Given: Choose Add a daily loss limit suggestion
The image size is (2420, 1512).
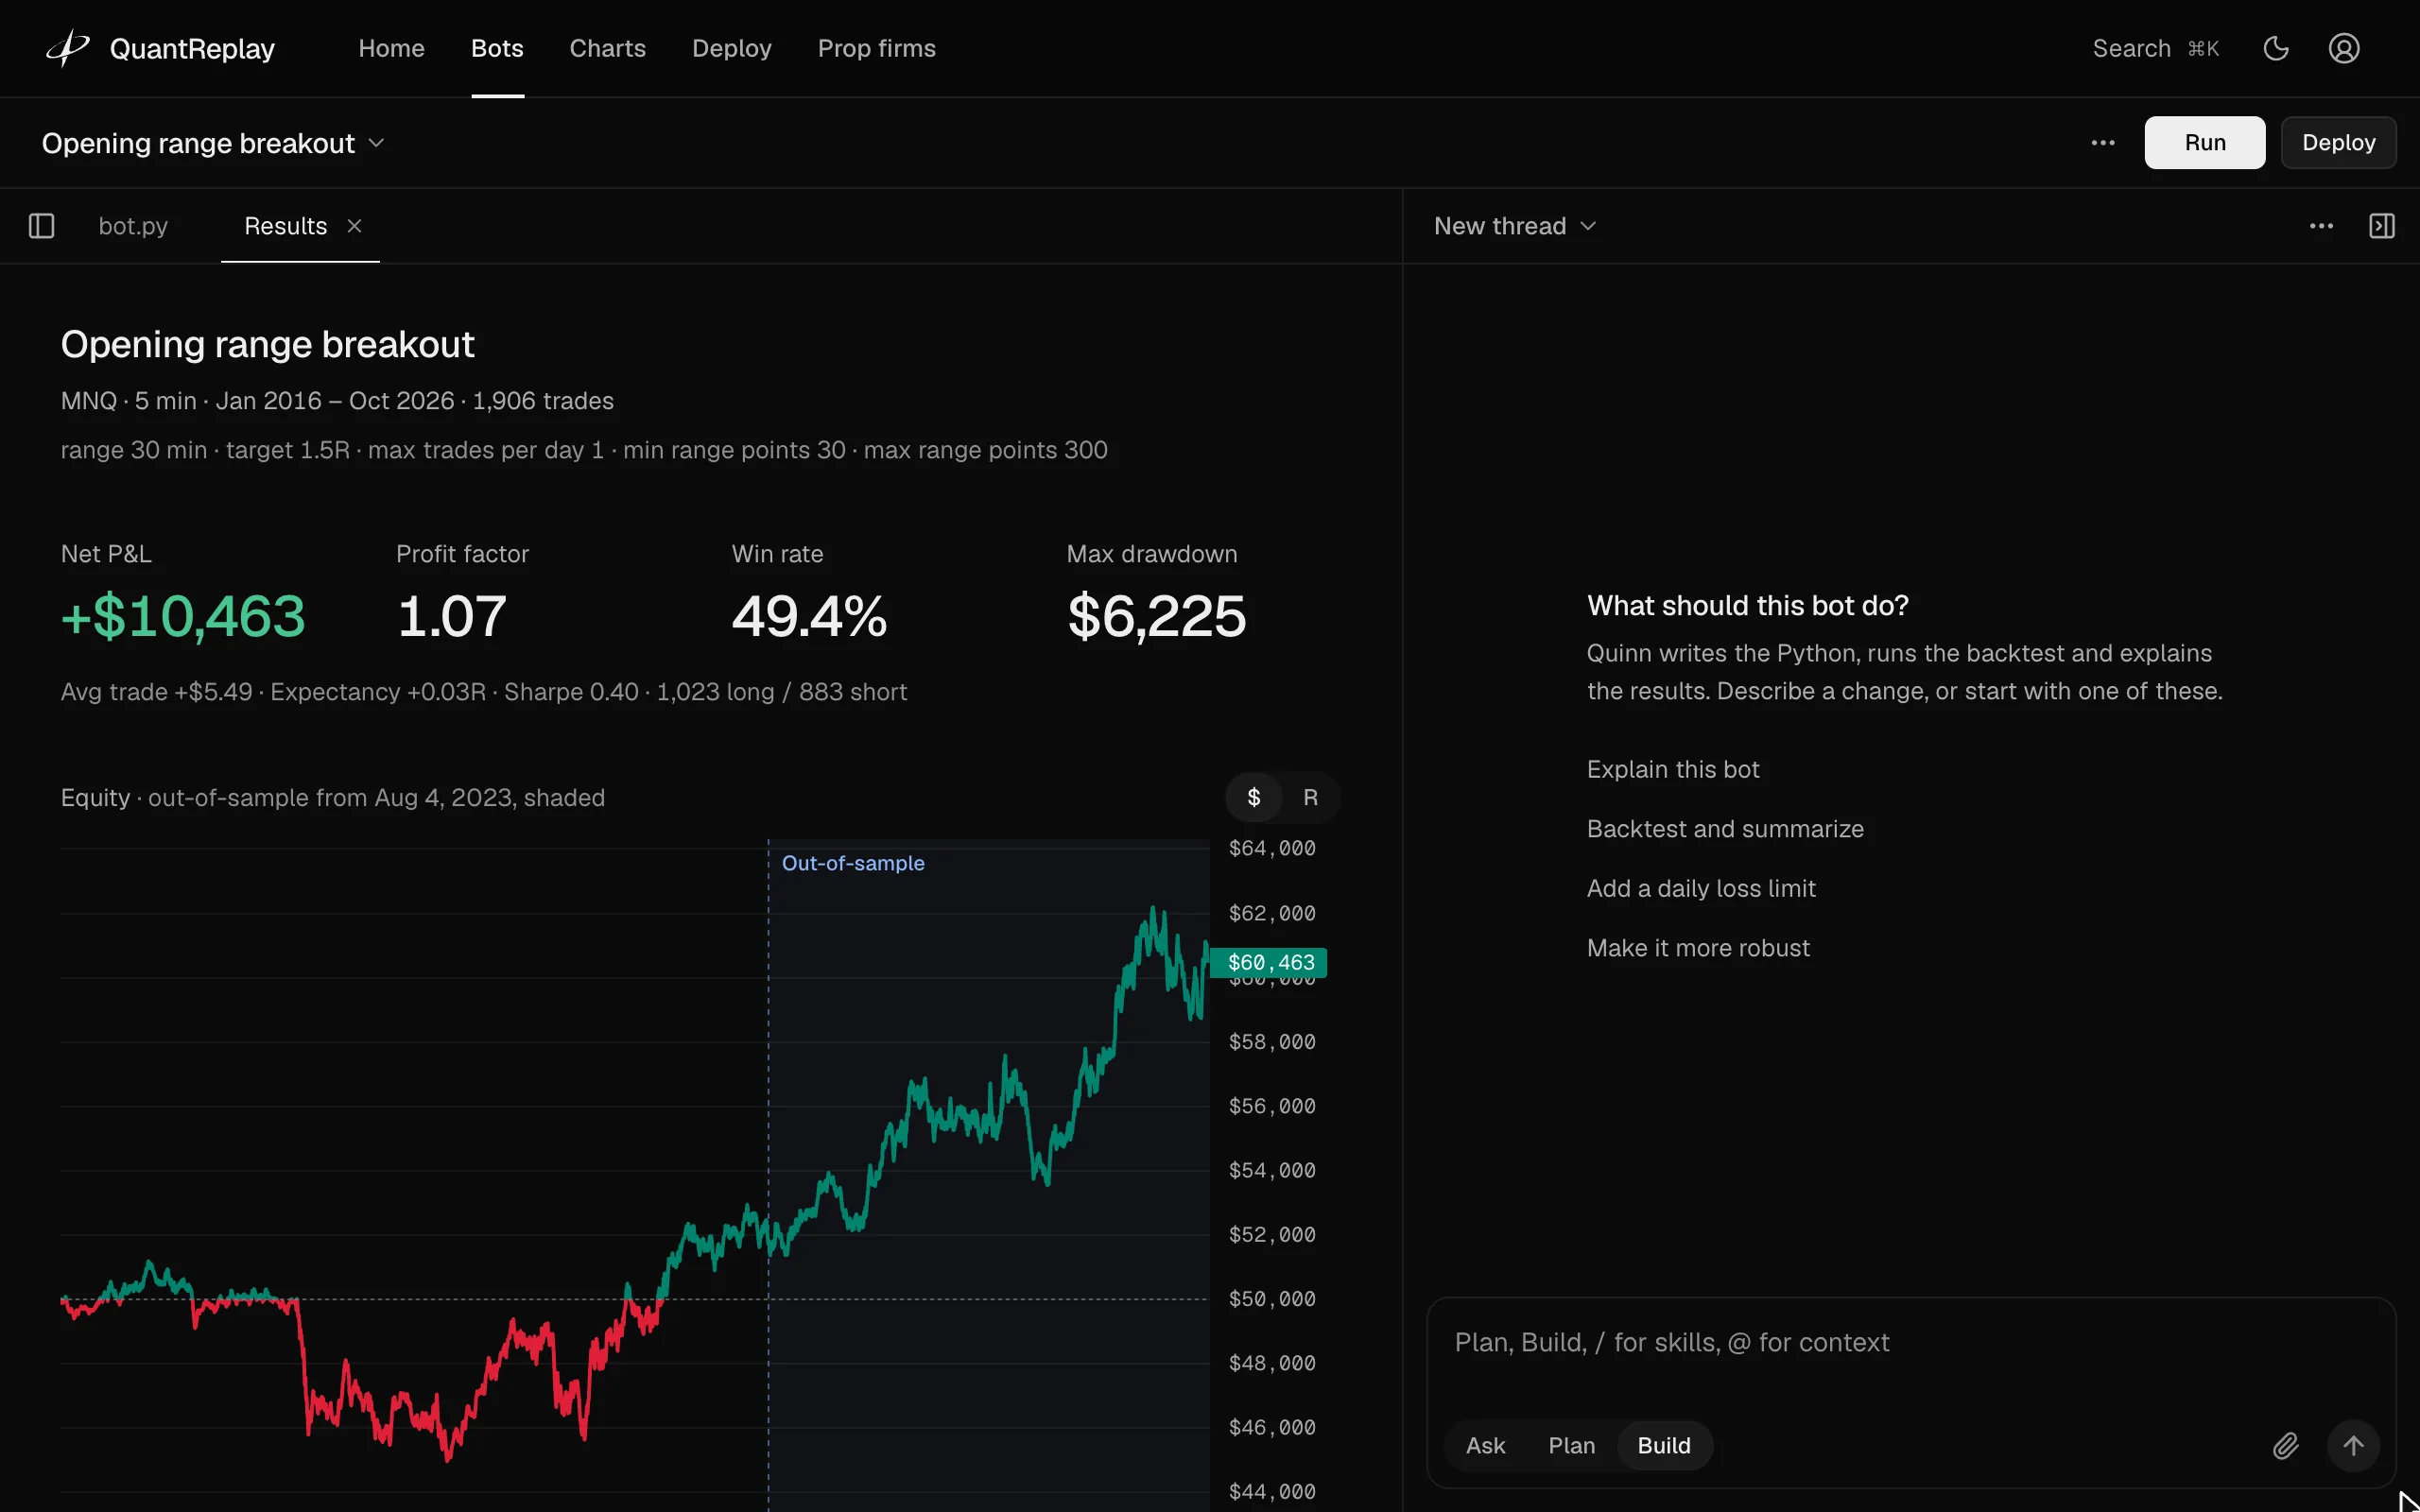Looking at the screenshot, I should pyautogui.click(x=1701, y=889).
